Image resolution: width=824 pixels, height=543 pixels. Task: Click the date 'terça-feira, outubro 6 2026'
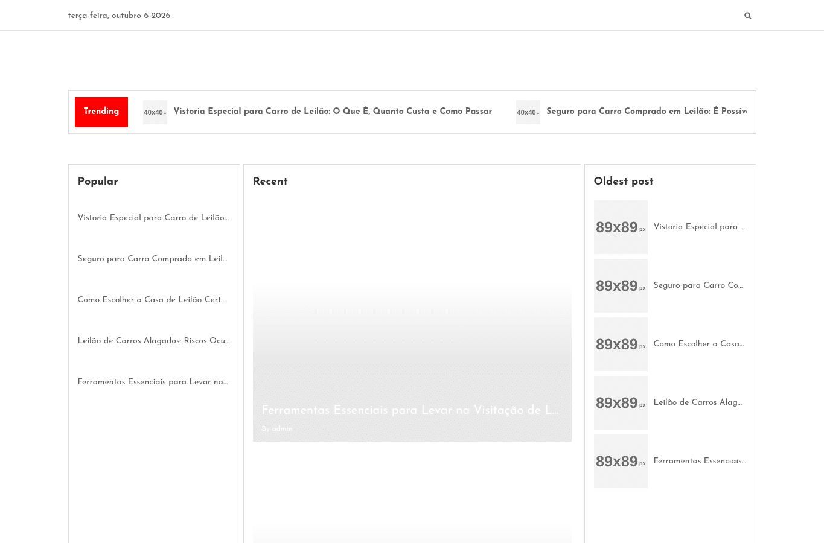(x=119, y=16)
